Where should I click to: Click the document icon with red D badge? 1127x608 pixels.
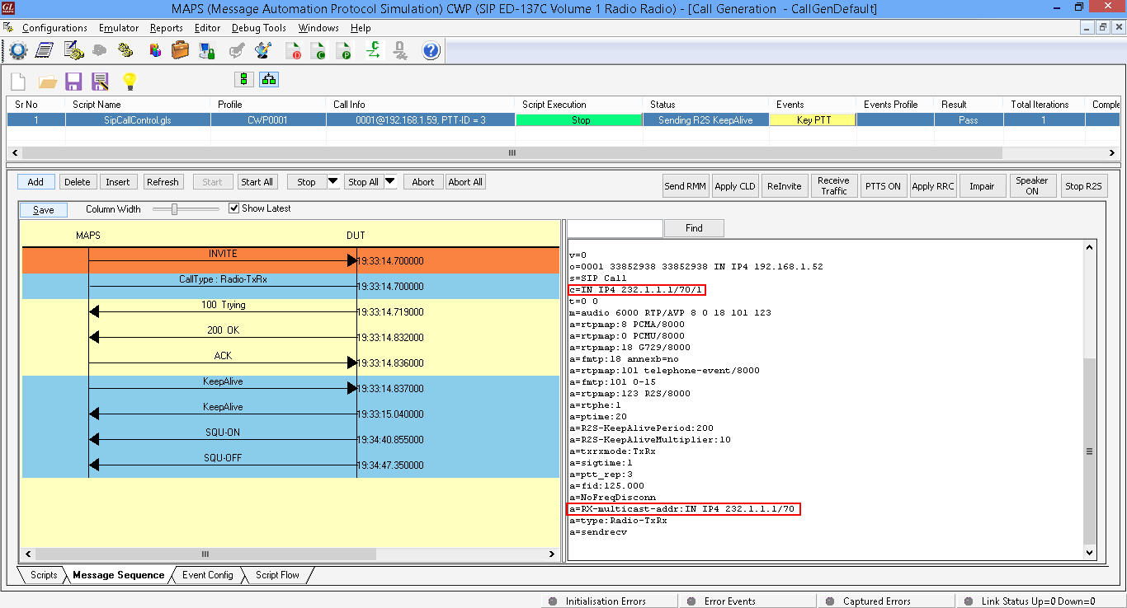294,51
